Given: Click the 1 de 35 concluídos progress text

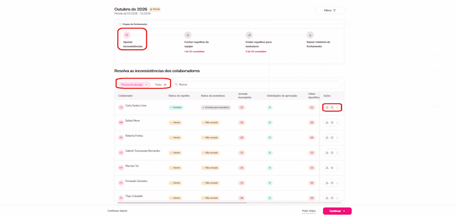Looking at the screenshot, I should click(x=194, y=52).
